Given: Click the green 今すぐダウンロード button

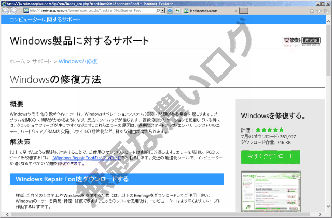Looking at the screenshot, I should [x=270, y=157].
